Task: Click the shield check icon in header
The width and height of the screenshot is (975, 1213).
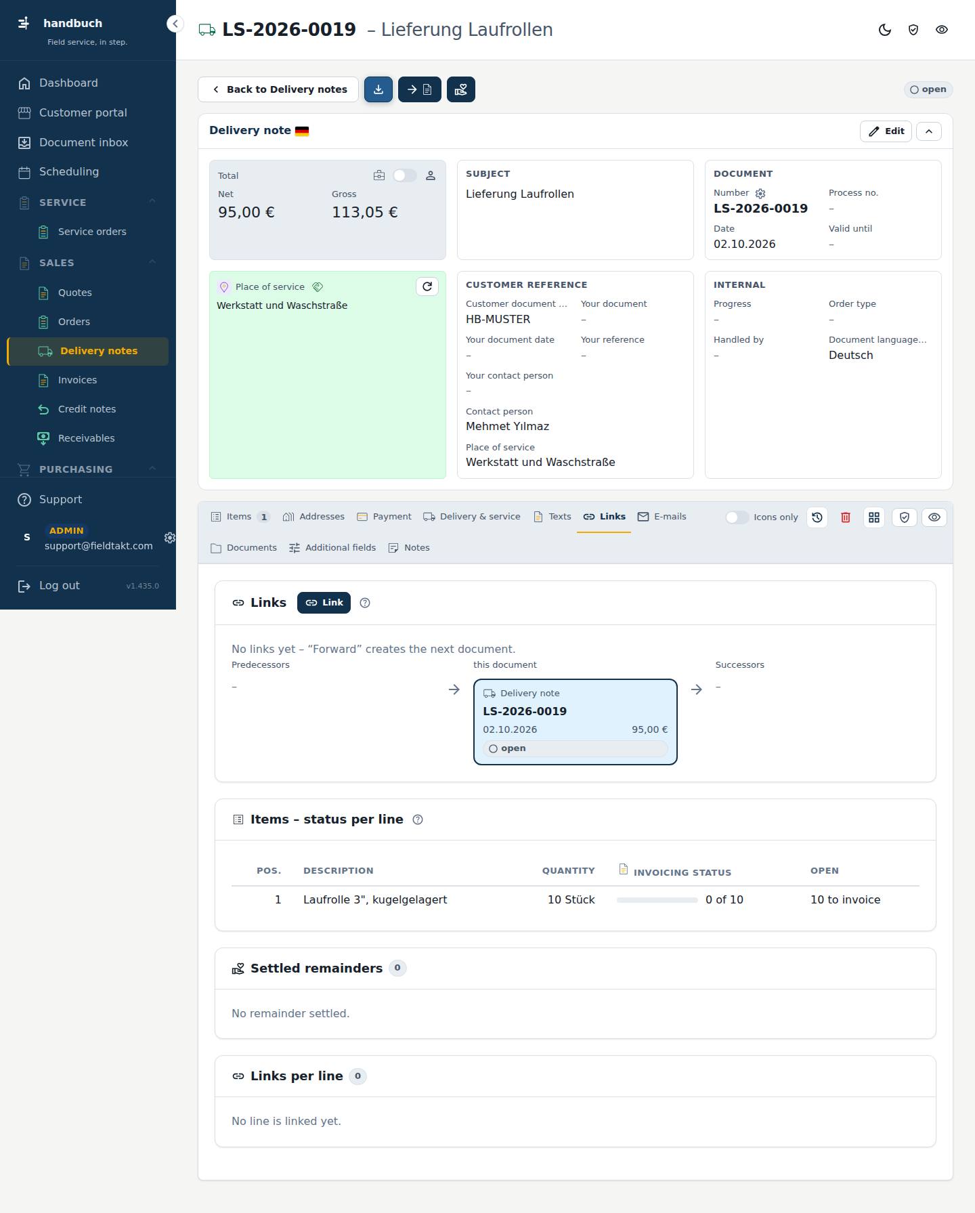Action: point(913,30)
